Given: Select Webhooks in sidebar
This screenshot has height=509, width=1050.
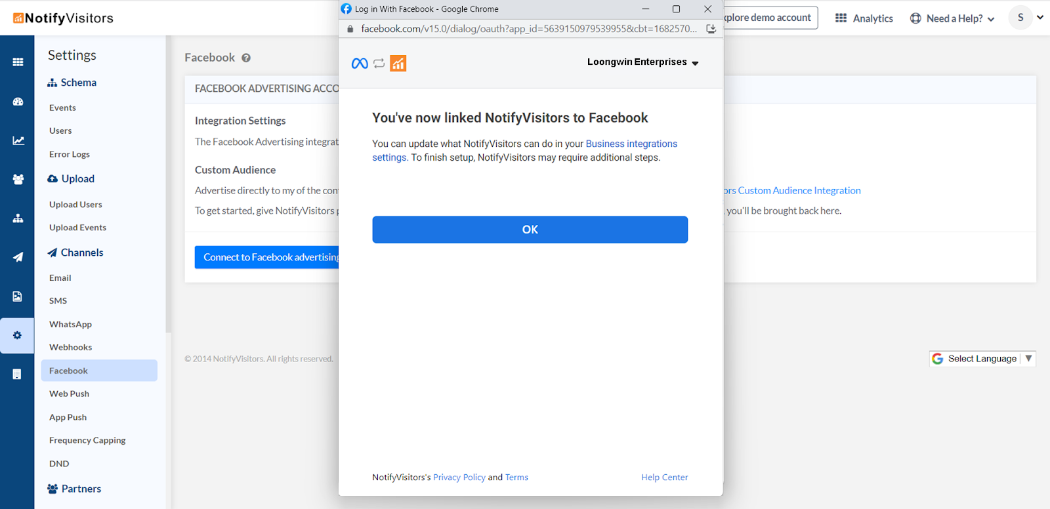Looking at the screenshot, I should 70,347.
